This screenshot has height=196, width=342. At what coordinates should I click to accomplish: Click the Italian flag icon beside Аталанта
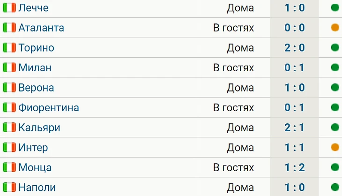[x=9, y=28]
